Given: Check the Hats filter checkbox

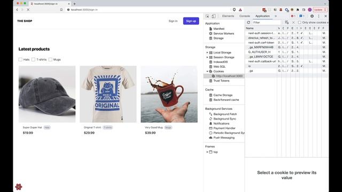Looking at the screenshot, I should (x=20, y=59).
